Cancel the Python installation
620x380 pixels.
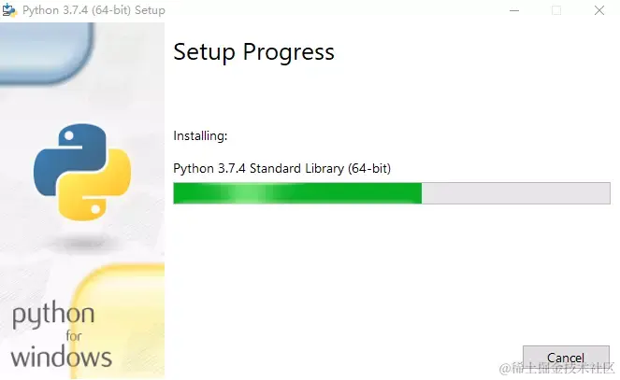566,358
